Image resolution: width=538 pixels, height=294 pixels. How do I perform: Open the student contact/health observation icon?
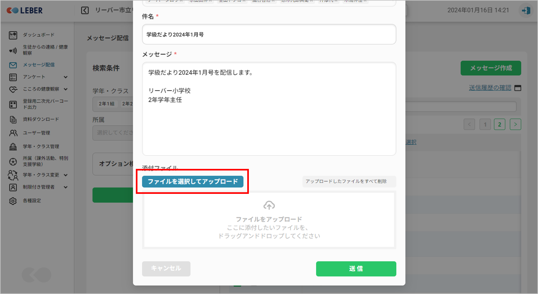[13, 50]
